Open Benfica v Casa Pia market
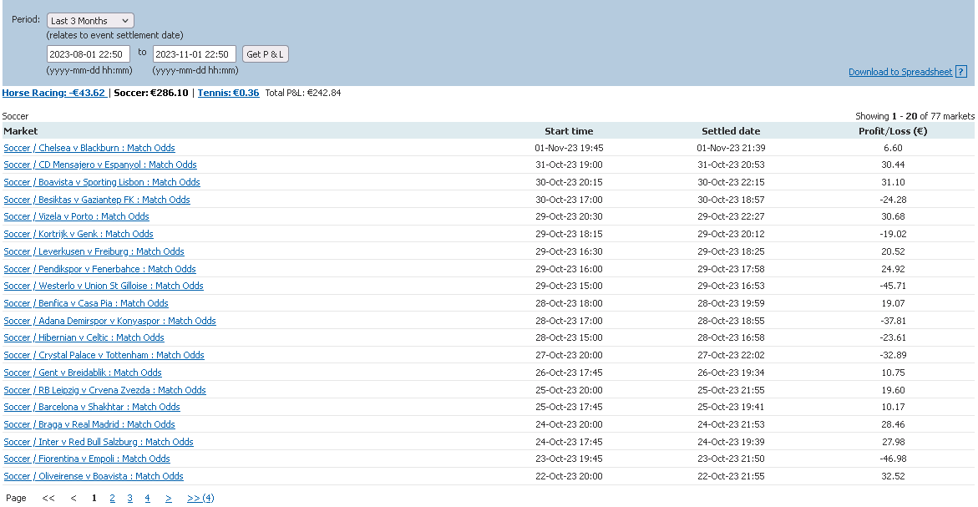The width and height of the screenshot is (978, 507). point(86,303)
